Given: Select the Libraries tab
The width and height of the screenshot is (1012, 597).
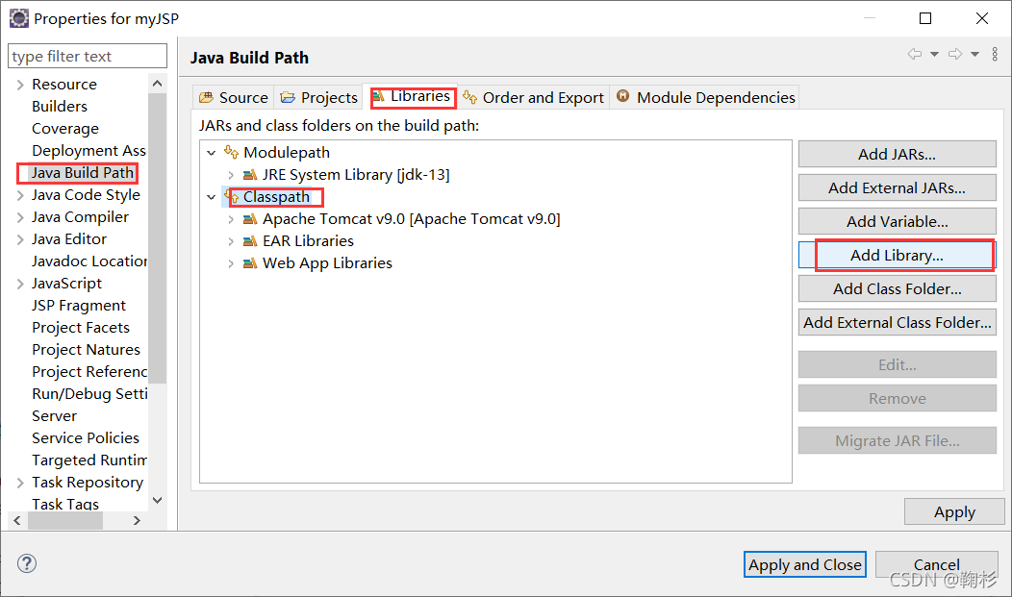Looking at the screenshot, I should 411,96.
